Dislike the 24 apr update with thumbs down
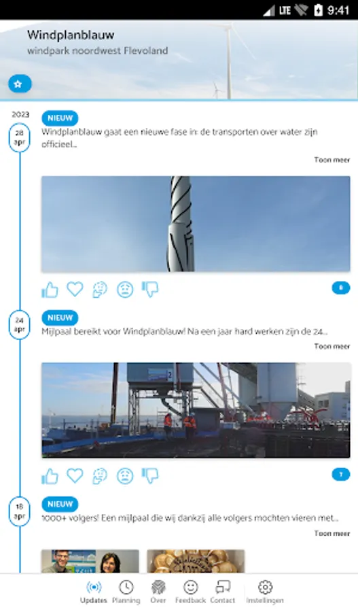Image resolution: width=358 pixels, height=612 pixels. 150,476
